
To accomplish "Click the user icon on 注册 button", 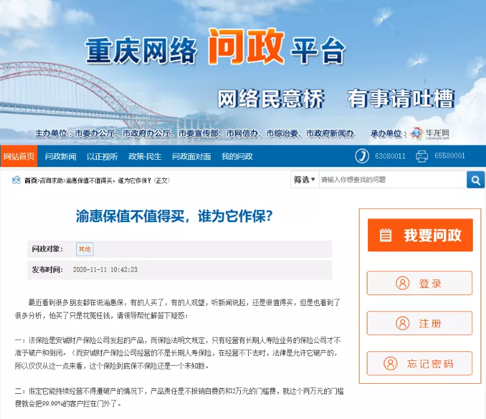I will point(403,323).
